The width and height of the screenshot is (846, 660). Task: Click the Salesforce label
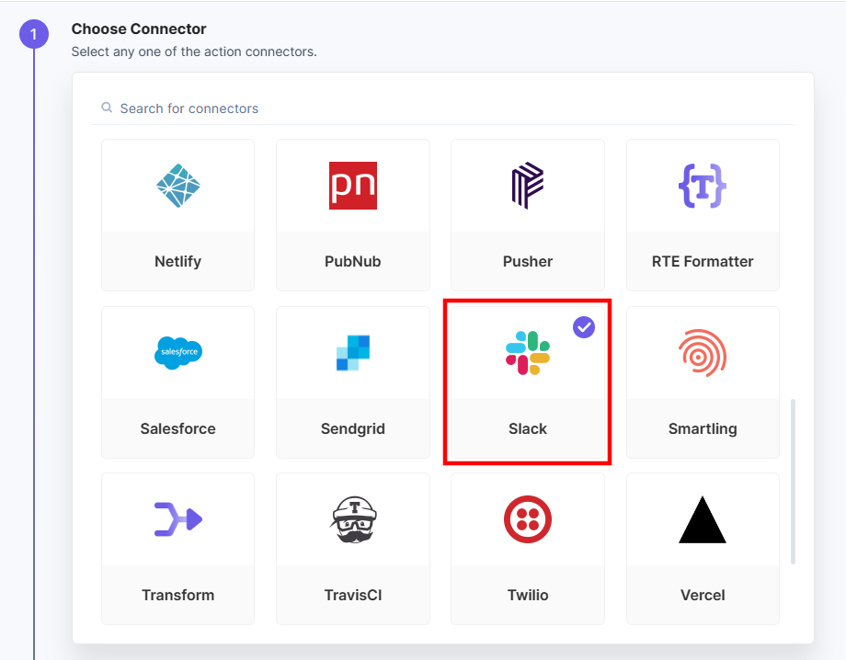click(x=178, y=428)
